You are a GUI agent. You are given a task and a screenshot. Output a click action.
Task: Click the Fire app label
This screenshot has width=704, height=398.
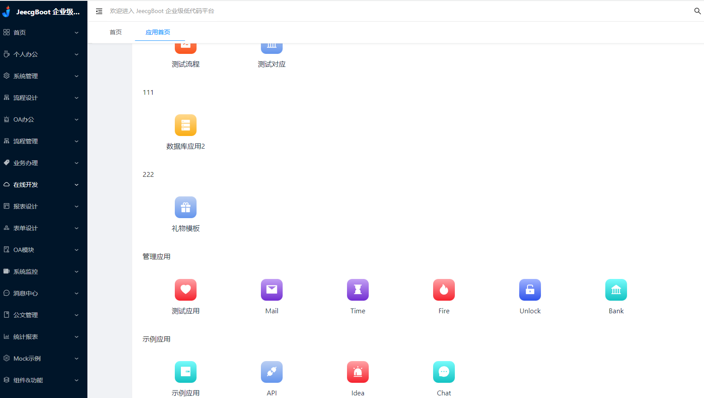(x=444, y=311)
